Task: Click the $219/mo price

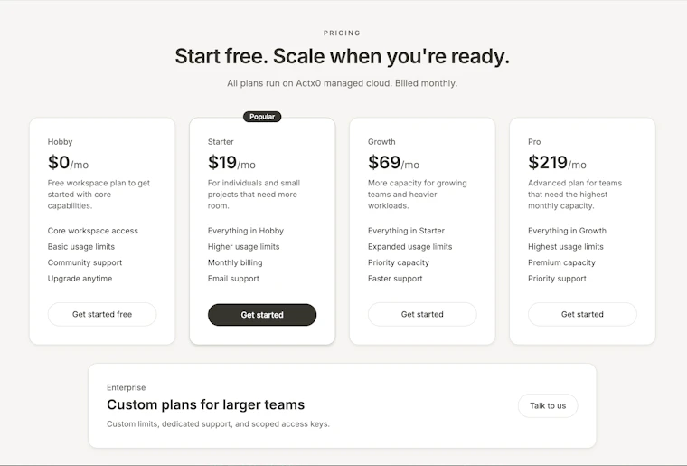Action: pos(557,163)
